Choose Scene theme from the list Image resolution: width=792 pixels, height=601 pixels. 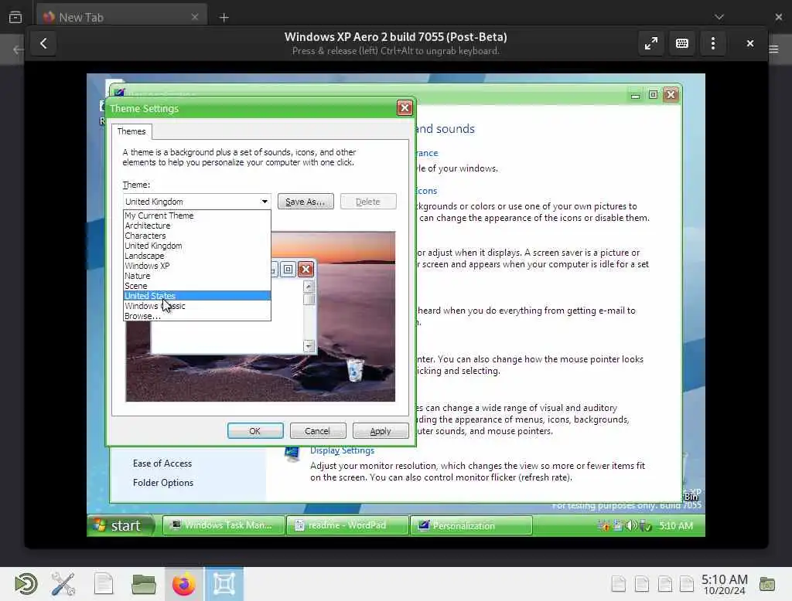[x=197, y=286]
